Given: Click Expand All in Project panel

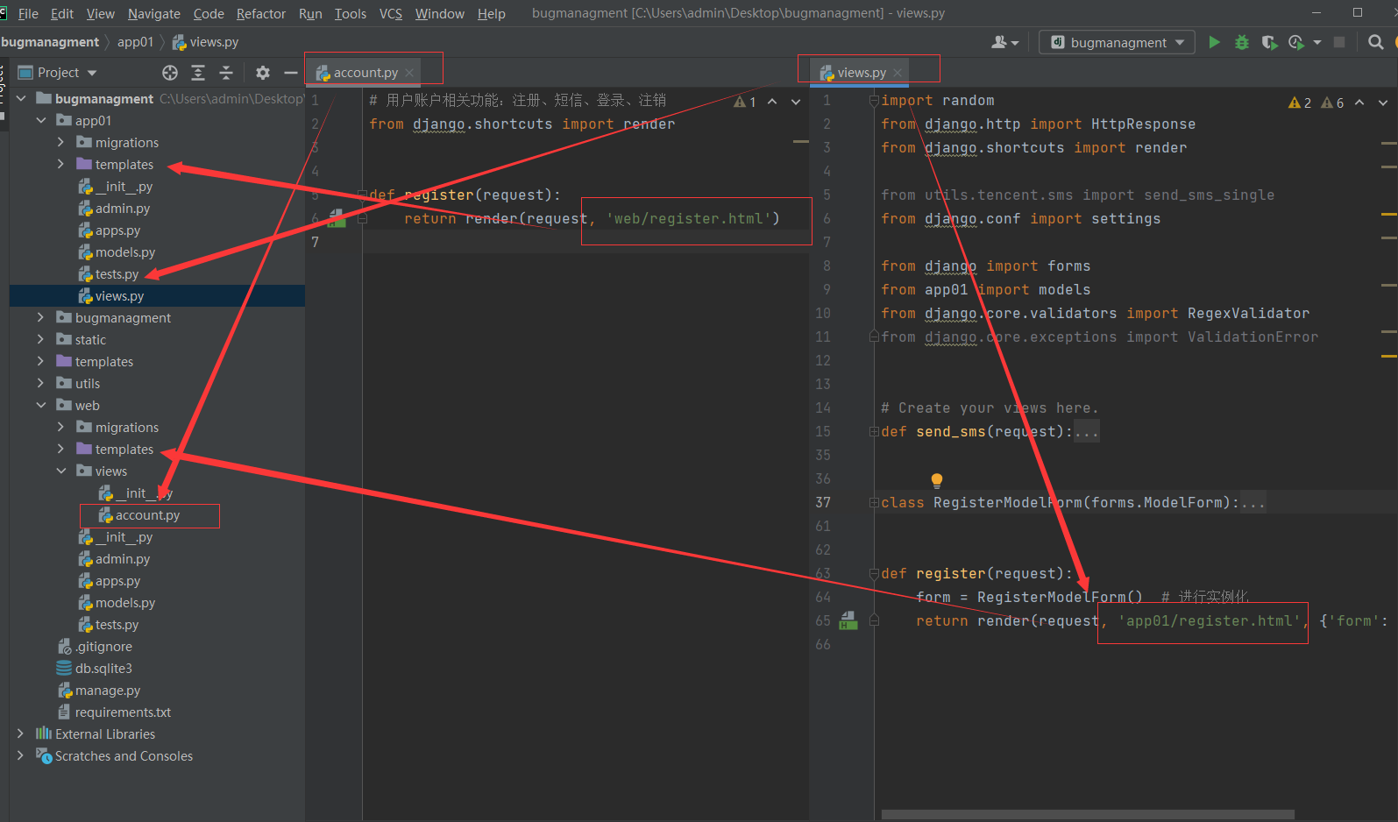Looking at the screenshot, I should click(198, 73).
